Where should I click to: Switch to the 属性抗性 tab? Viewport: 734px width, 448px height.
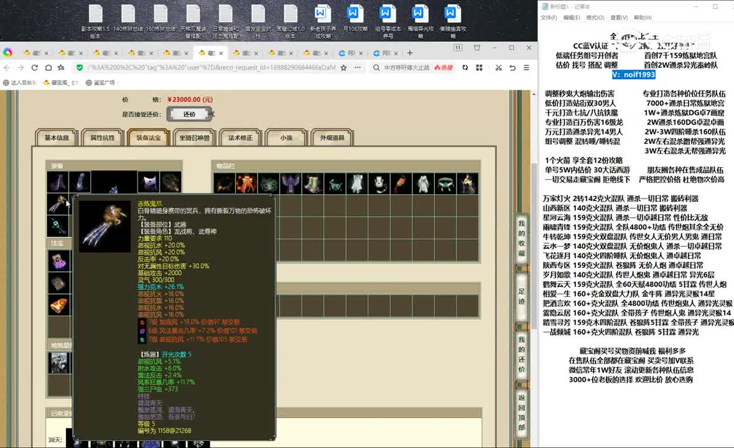(x=103, y=138)
